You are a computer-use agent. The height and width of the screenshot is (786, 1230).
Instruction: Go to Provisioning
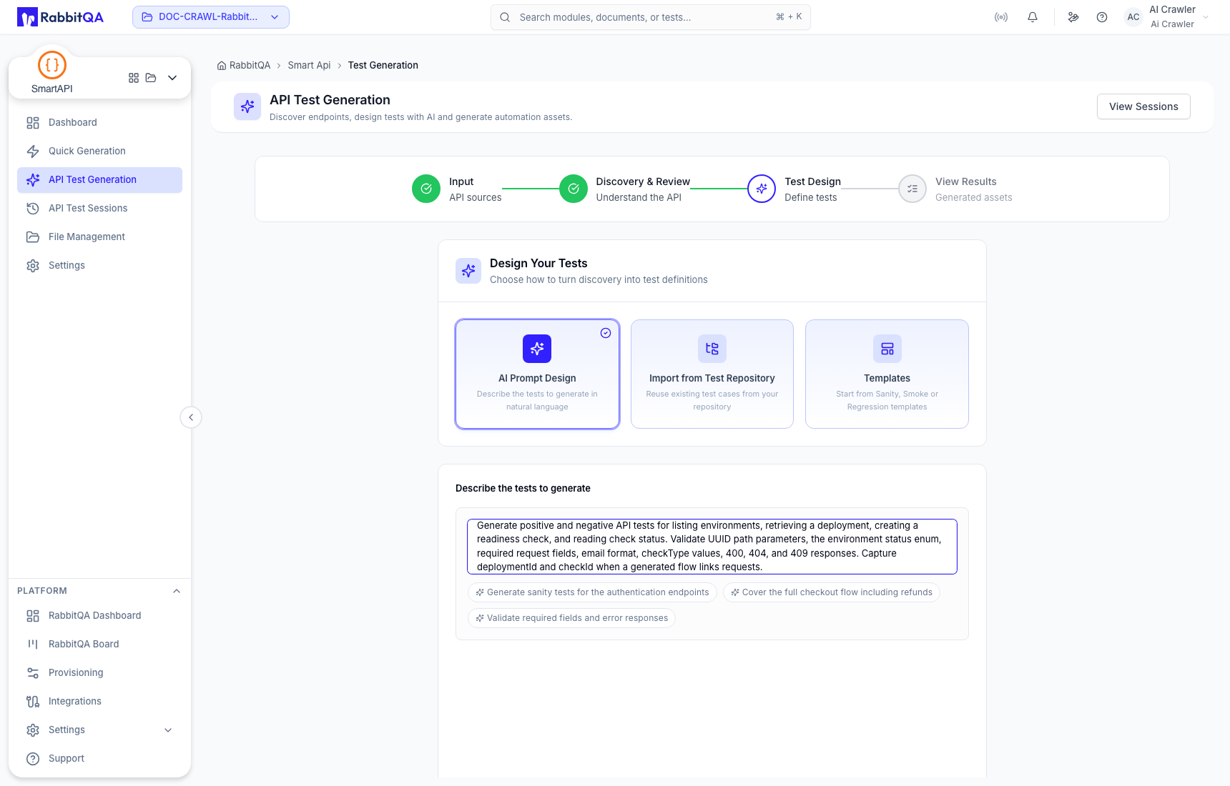(99, 673)
